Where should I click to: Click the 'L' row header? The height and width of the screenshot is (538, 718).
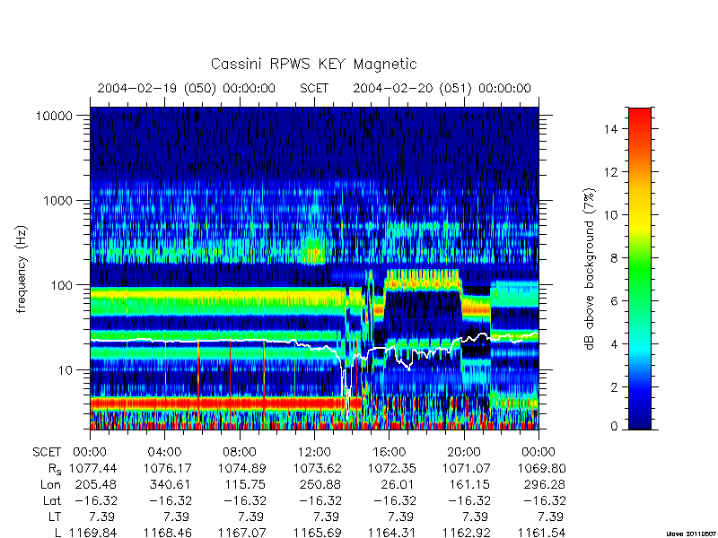(x=57, y=533)
